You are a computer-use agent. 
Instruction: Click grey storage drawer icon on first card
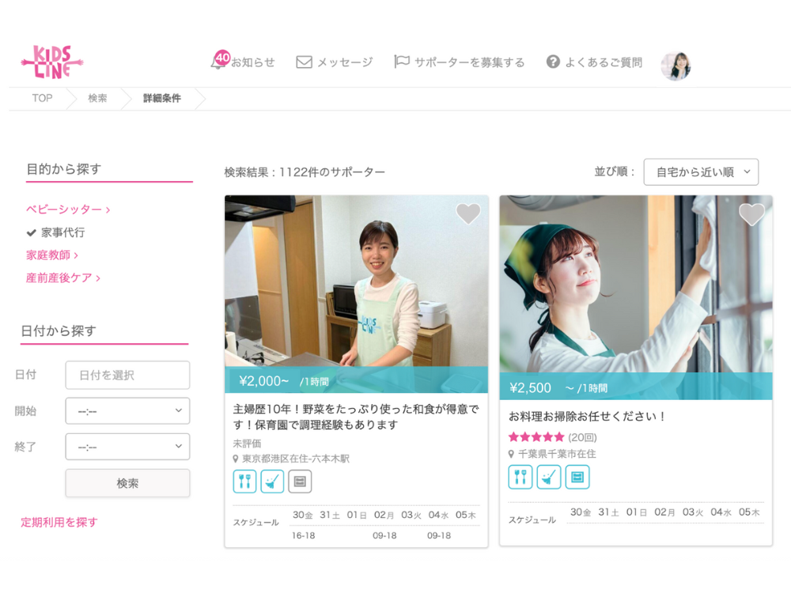pos(300,482)
